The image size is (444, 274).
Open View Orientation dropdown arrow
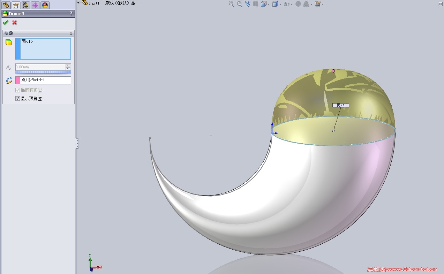[x=269, y=5]
